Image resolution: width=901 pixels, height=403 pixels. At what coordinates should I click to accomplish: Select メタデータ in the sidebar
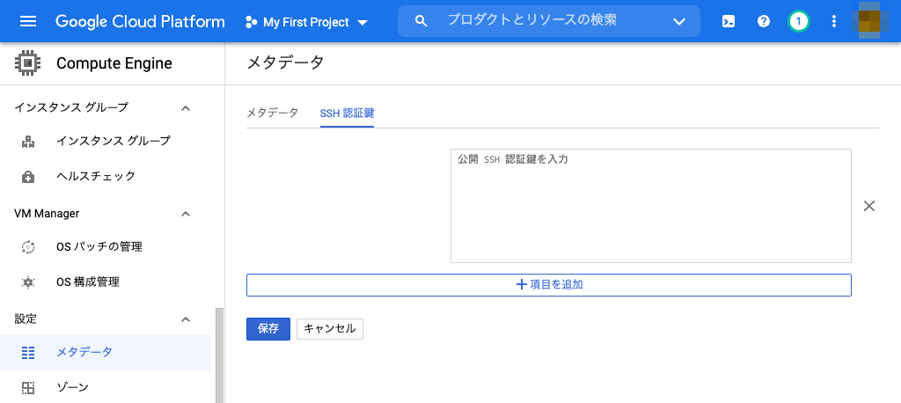click(x=106, y=353)
